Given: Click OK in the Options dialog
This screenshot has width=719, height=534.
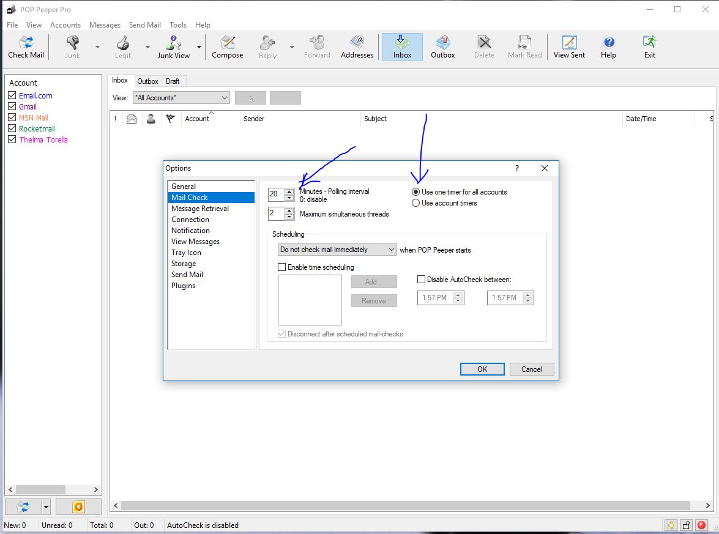Looking at the screenshot, I should click(x=482, y=369).
